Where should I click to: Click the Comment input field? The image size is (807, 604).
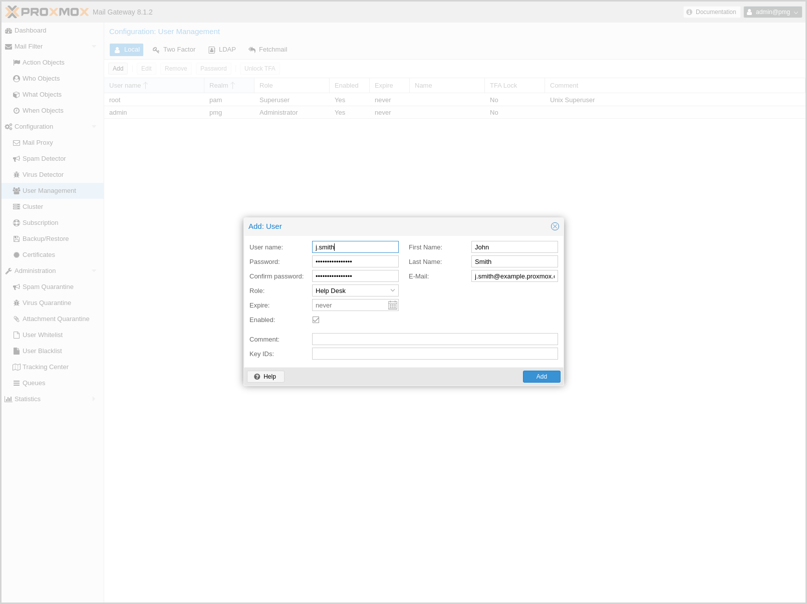click(x=434, y=339)
